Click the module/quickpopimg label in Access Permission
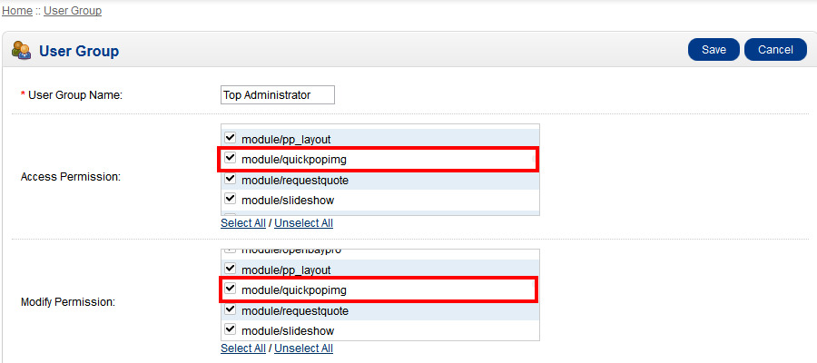 point(294,160)
